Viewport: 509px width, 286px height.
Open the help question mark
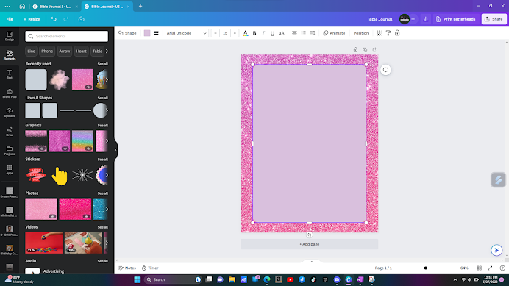(502, 268)
